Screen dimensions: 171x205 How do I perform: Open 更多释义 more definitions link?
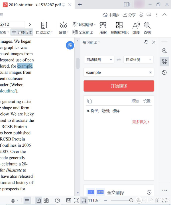[141, 122]
